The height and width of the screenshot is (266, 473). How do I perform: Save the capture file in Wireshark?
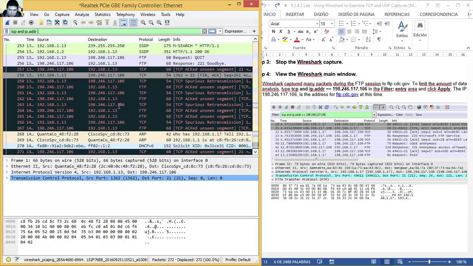click(x=49, y=23)
